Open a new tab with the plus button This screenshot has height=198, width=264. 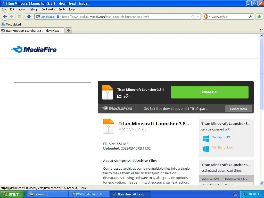click(68, 30)
